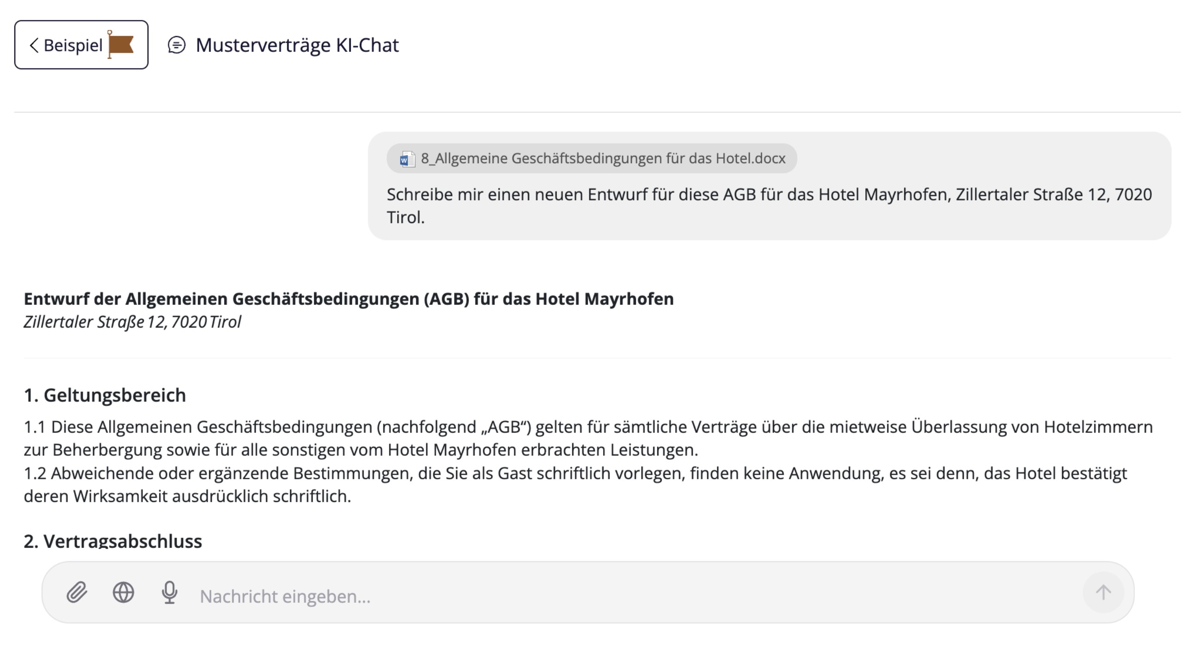Click the back chevron next to Beispiel

coord(34,45)
